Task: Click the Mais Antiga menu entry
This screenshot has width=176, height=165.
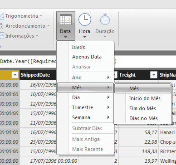Action: [x=85, y=139]
